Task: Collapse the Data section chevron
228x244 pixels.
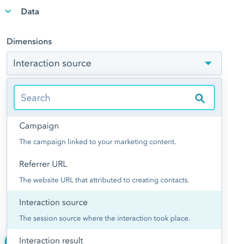Action: 8,11
